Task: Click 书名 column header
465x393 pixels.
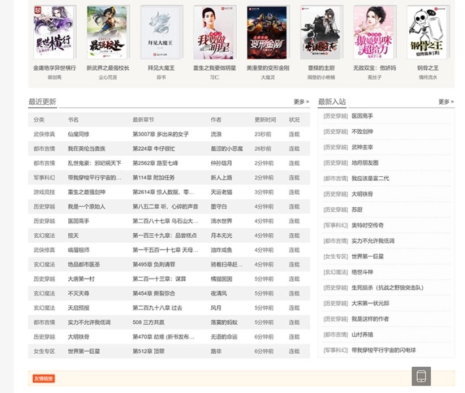Action: (73, 120)
